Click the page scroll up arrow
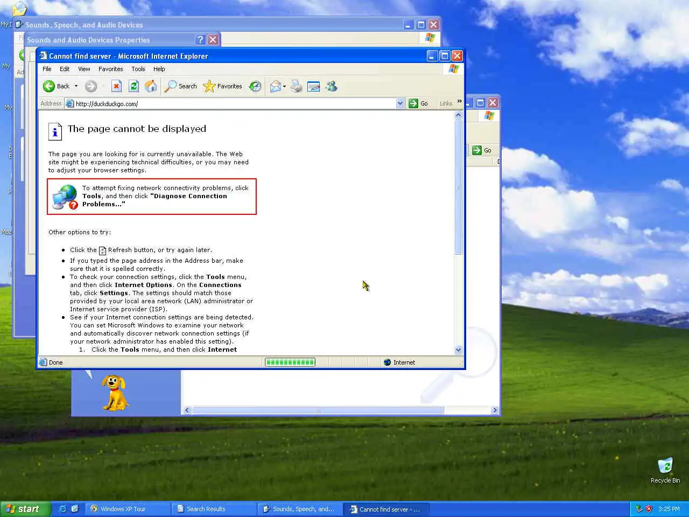 pyautogui.click(x=459, y=115)
